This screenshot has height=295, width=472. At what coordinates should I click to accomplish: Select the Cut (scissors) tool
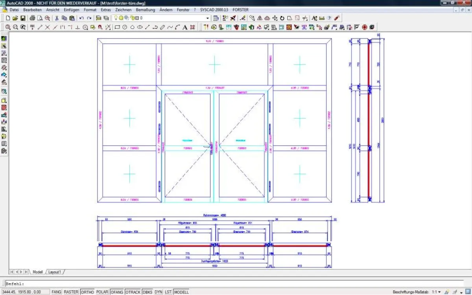[x=57, y=18]
